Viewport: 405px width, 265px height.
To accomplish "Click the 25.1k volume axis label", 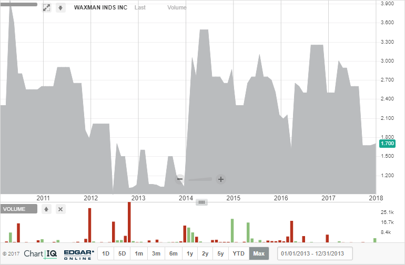I will coord(387,212).
